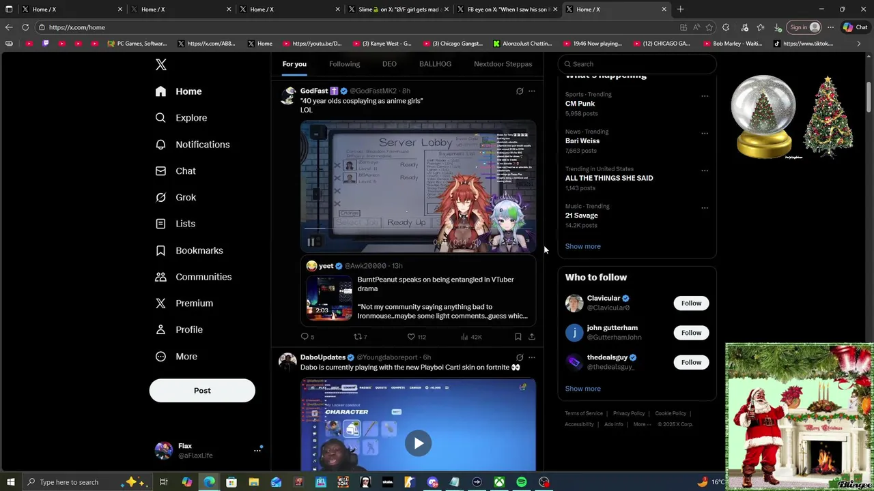
Task: Open DaboUpdates post's more options dots
Action: click(532, 357)
